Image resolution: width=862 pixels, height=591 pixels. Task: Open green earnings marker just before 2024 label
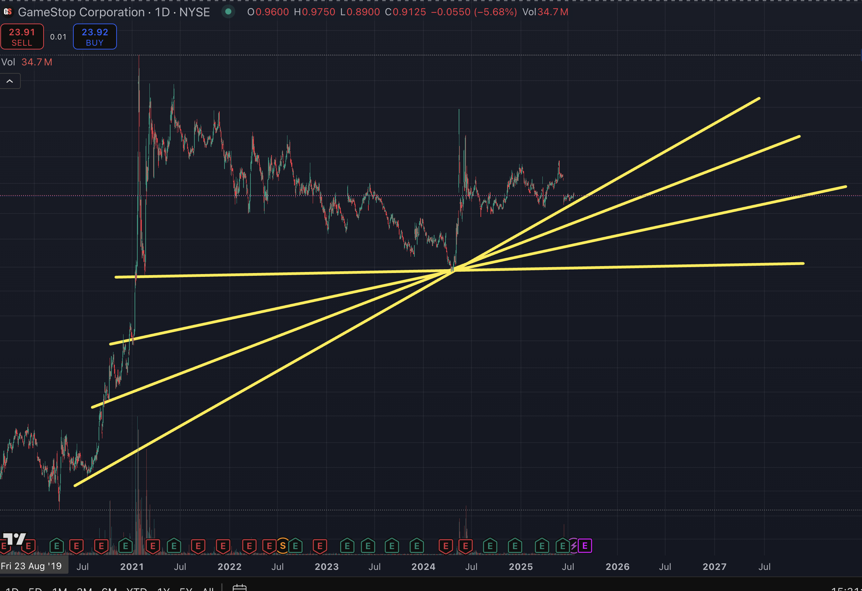coord(416,546)
